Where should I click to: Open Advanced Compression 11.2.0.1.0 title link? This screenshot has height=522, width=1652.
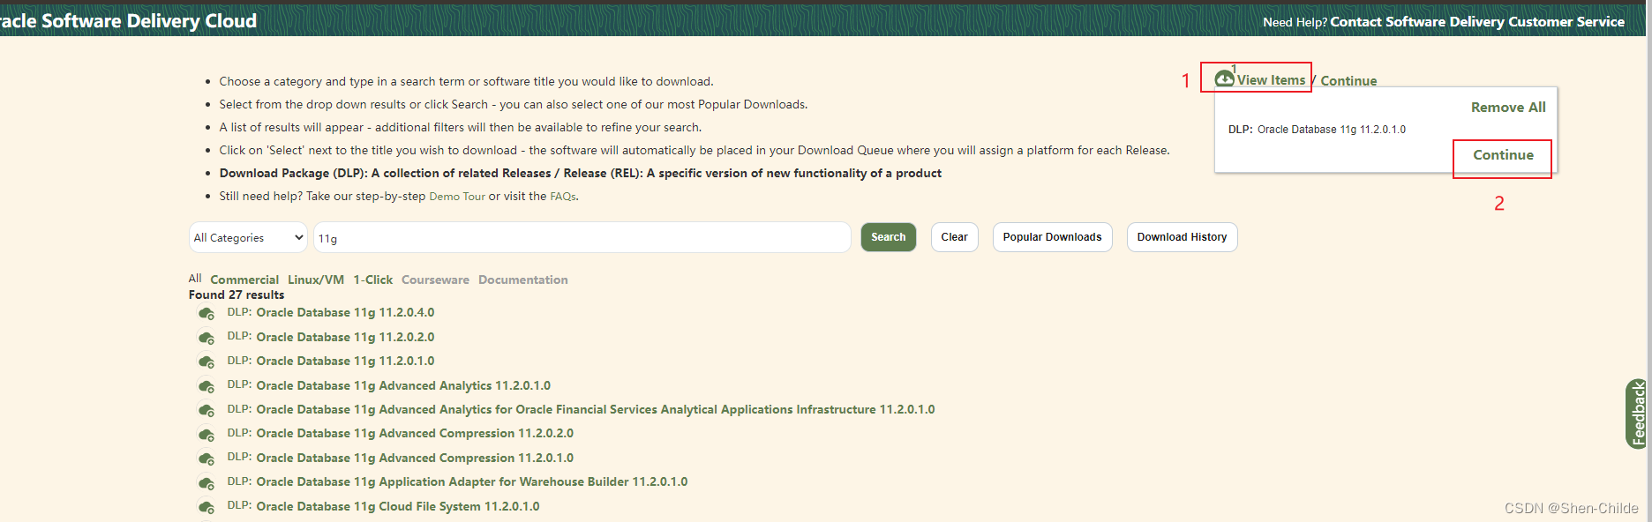click(415, 458)
